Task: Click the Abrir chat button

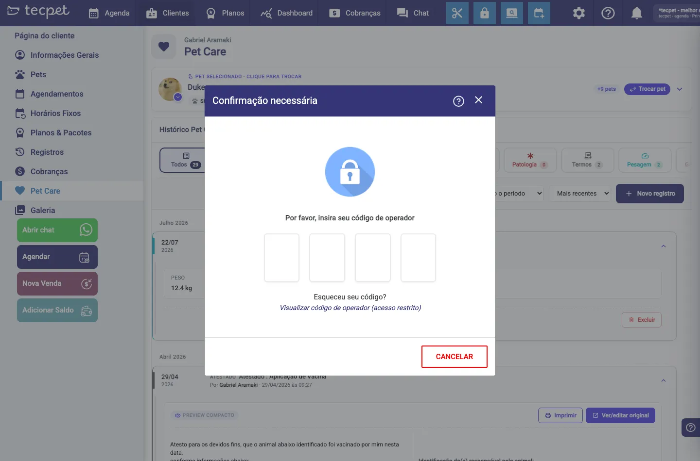Action: point(57,230)
